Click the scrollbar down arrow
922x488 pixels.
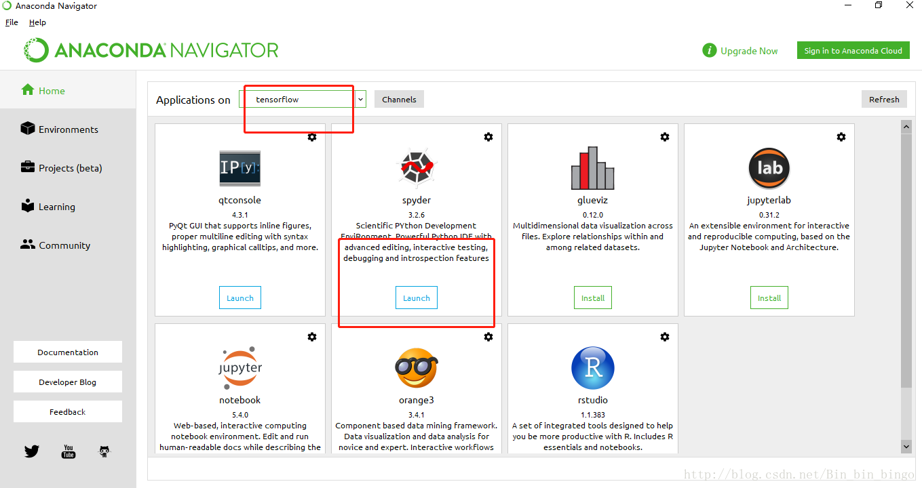906,447
